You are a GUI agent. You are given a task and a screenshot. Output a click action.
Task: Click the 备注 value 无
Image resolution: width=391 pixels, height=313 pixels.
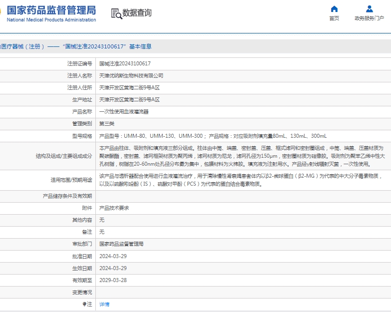(x=102, y=232)
